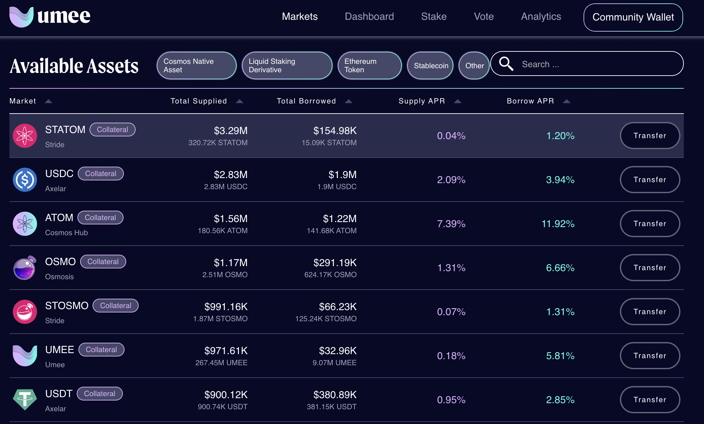Sort by Borrow APR arrow
The height and width of the screenshot is (424, 704).
coord(567,101)
